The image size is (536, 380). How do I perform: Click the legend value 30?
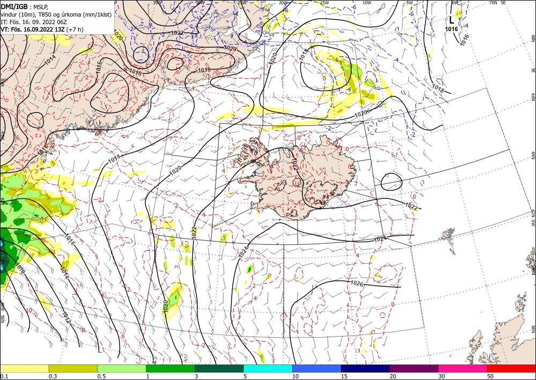tap(442, 376)
